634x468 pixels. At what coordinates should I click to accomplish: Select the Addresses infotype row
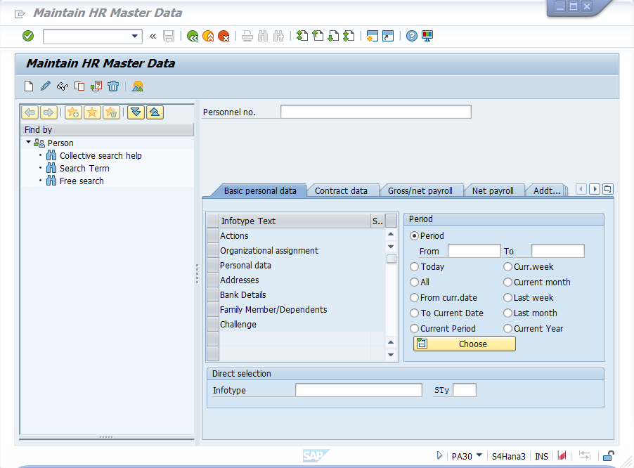point(239,280)
